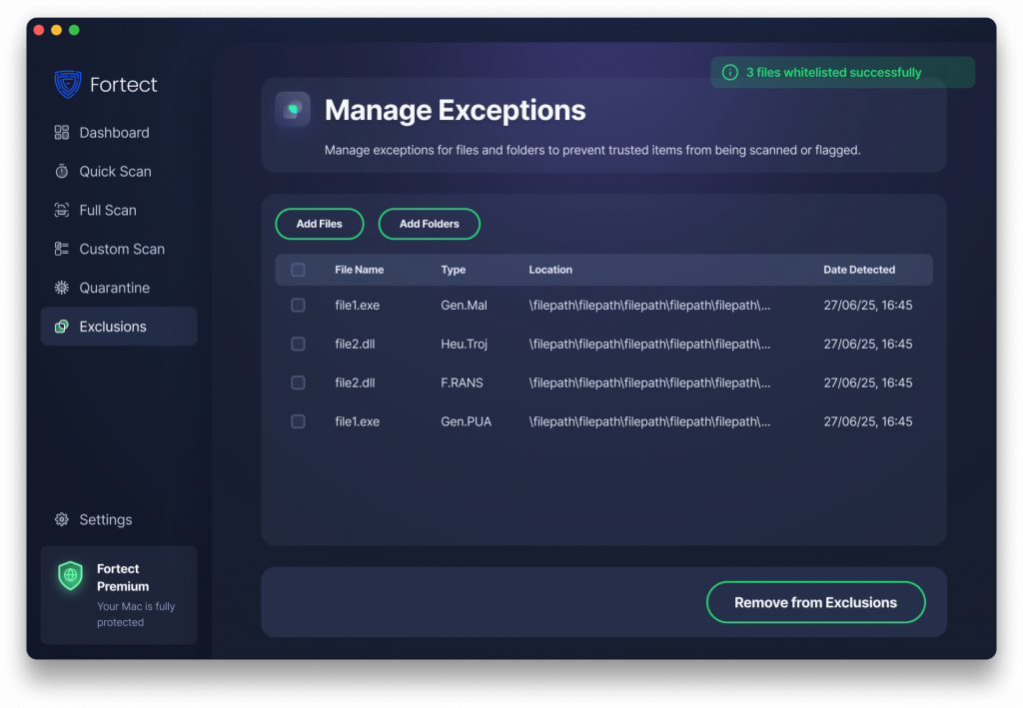Click the Fortect Premium green shield icon
The height and width of the screenshot is (708, 1023).
pos(71,575)
